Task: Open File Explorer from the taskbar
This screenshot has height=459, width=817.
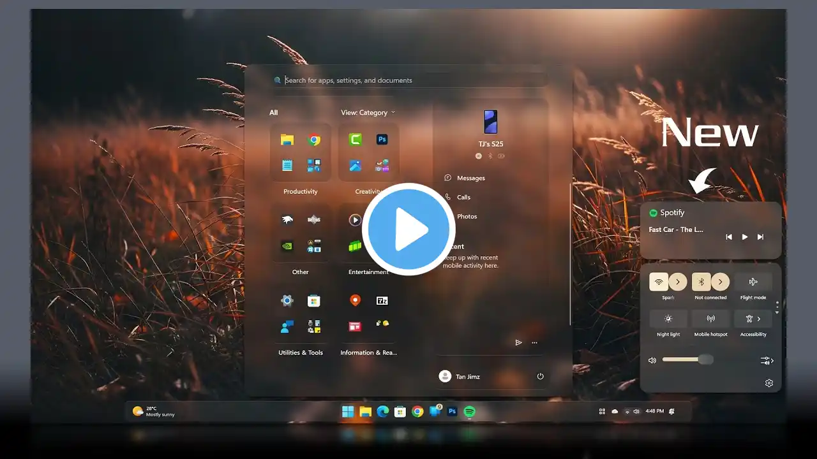Action: [365, 412]
